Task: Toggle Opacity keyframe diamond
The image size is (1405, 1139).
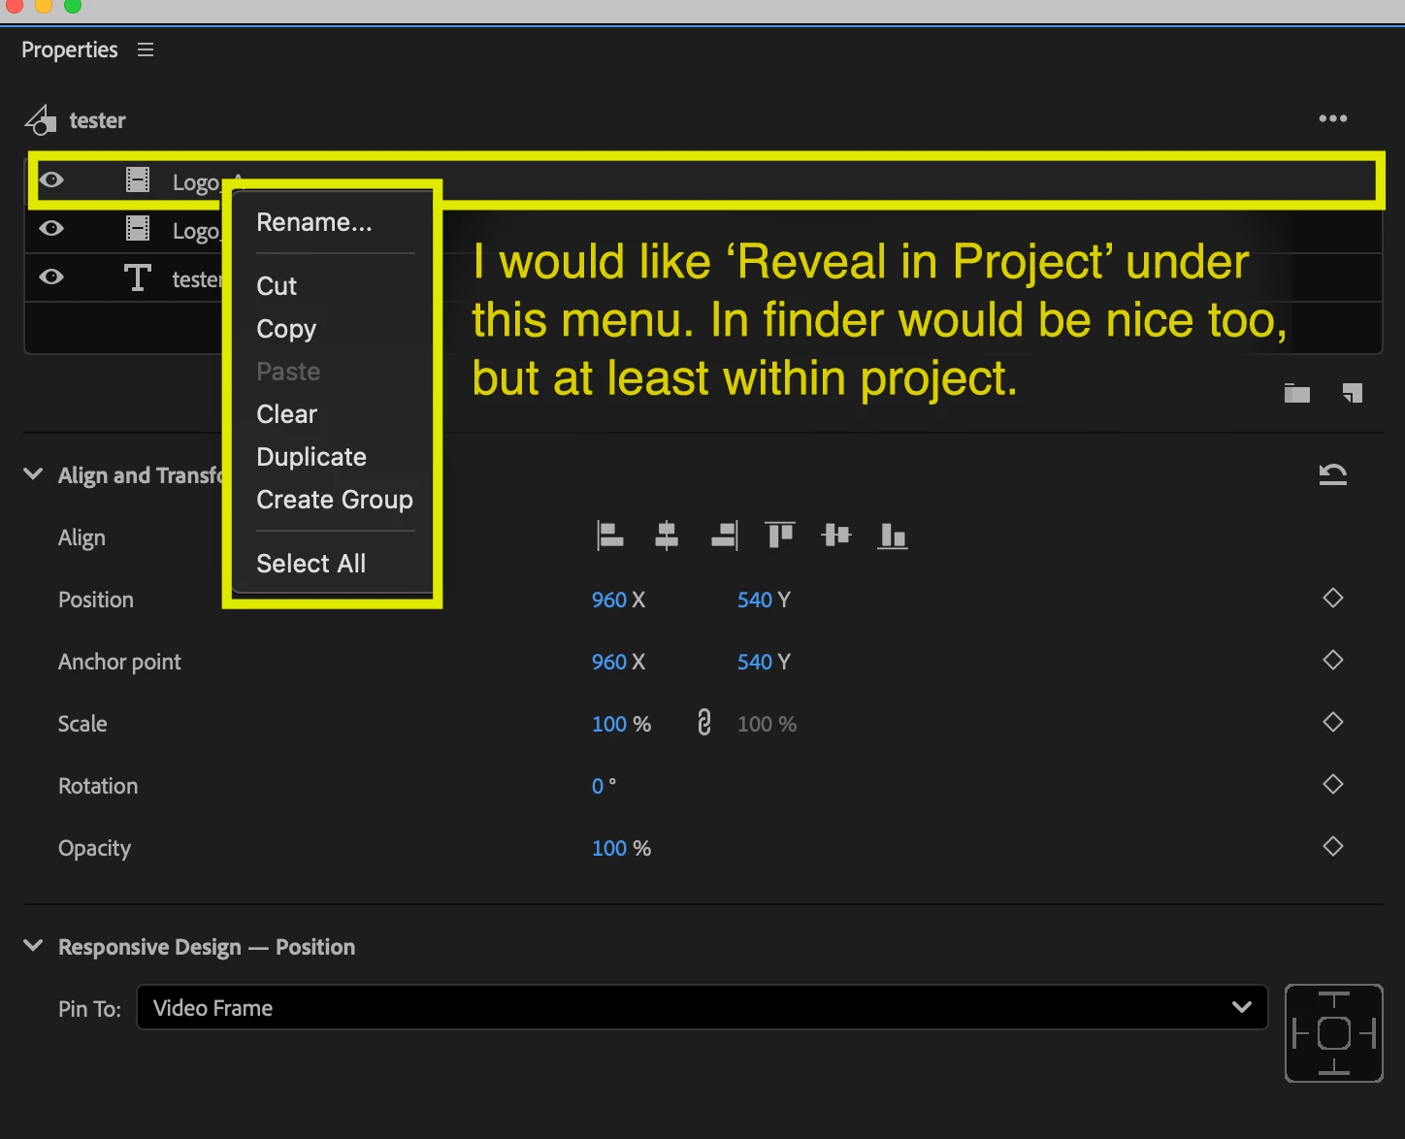Action: 1333,846
